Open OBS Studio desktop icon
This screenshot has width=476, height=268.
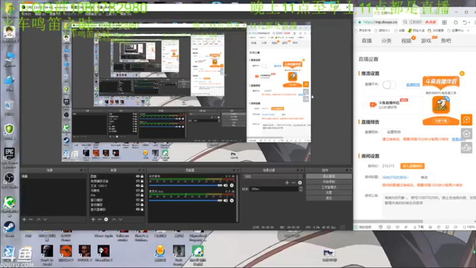point(9,181)
